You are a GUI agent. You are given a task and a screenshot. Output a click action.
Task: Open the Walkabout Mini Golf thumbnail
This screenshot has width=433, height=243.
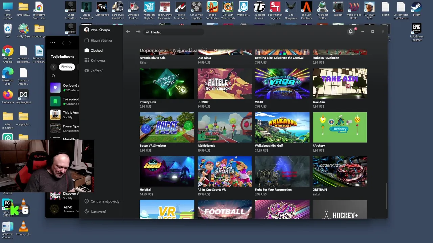(282, 127)
